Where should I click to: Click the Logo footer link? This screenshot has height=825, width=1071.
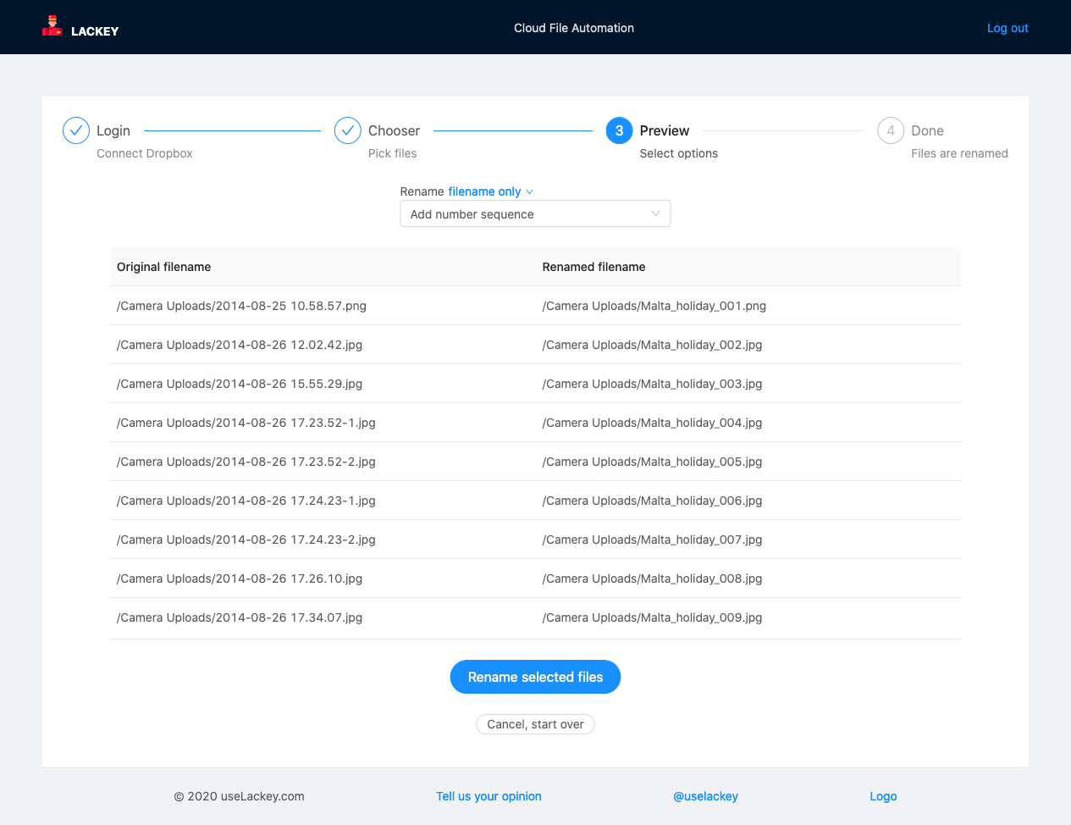coord(883,796)
